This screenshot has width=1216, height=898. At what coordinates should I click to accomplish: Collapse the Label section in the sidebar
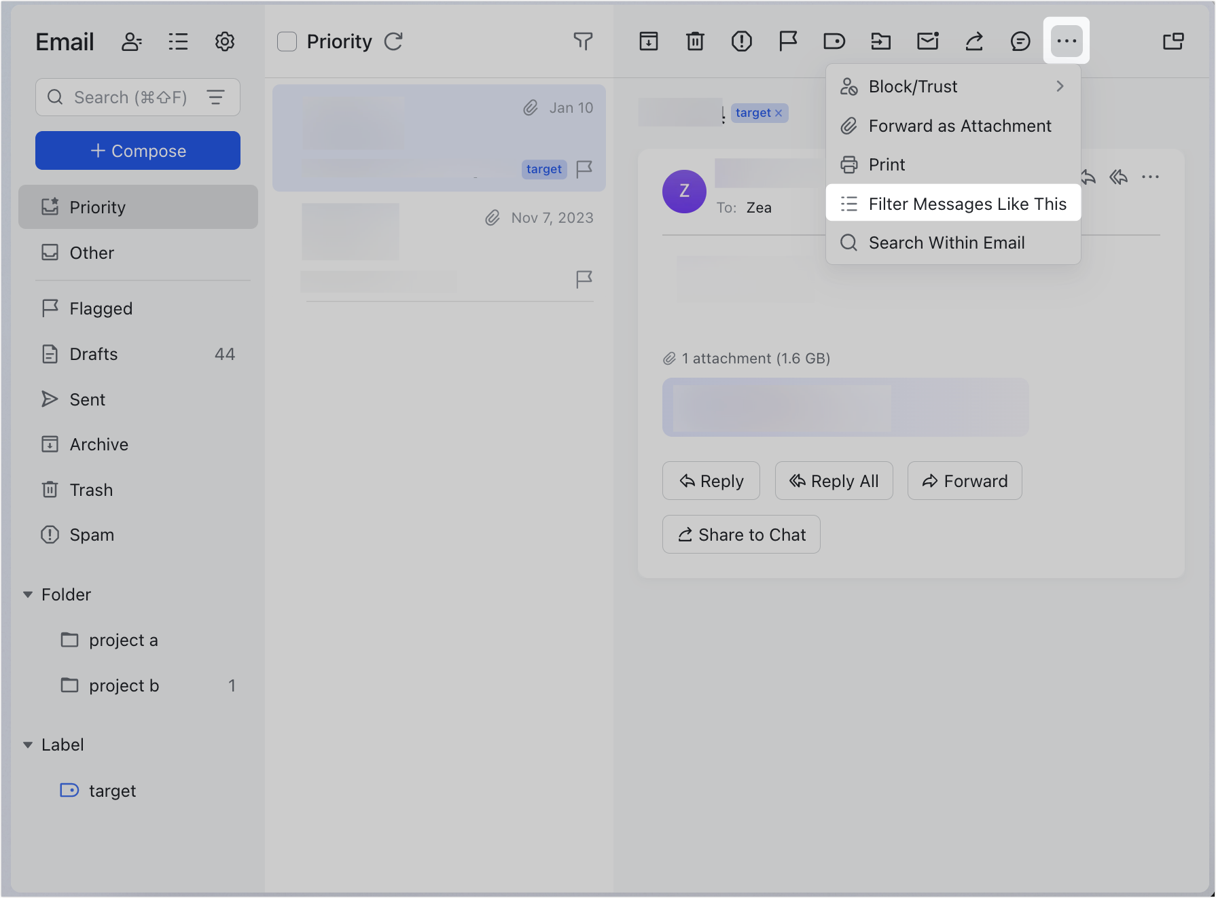click(27, 744)
